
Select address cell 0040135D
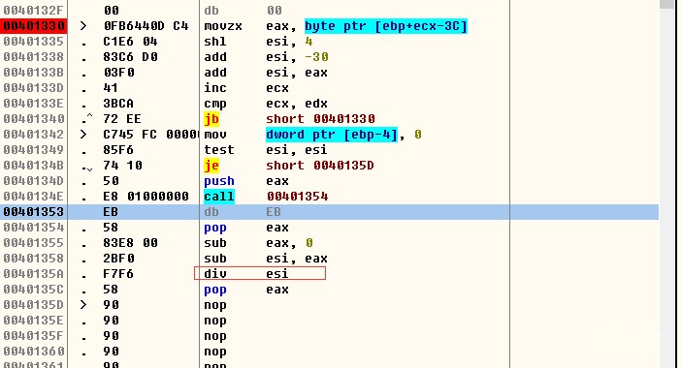click(34, 305)
